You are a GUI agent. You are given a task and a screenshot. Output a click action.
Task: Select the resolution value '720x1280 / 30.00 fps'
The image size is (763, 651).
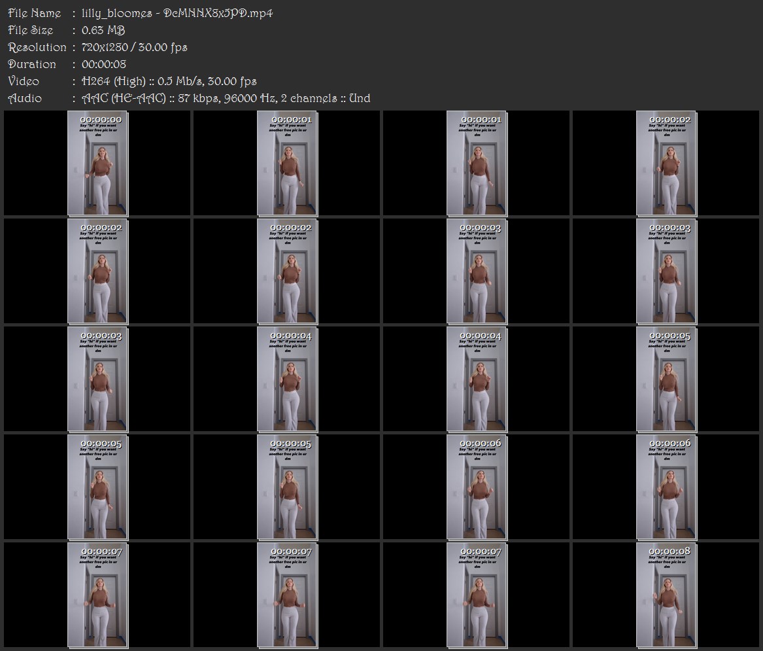click(134, 47)
